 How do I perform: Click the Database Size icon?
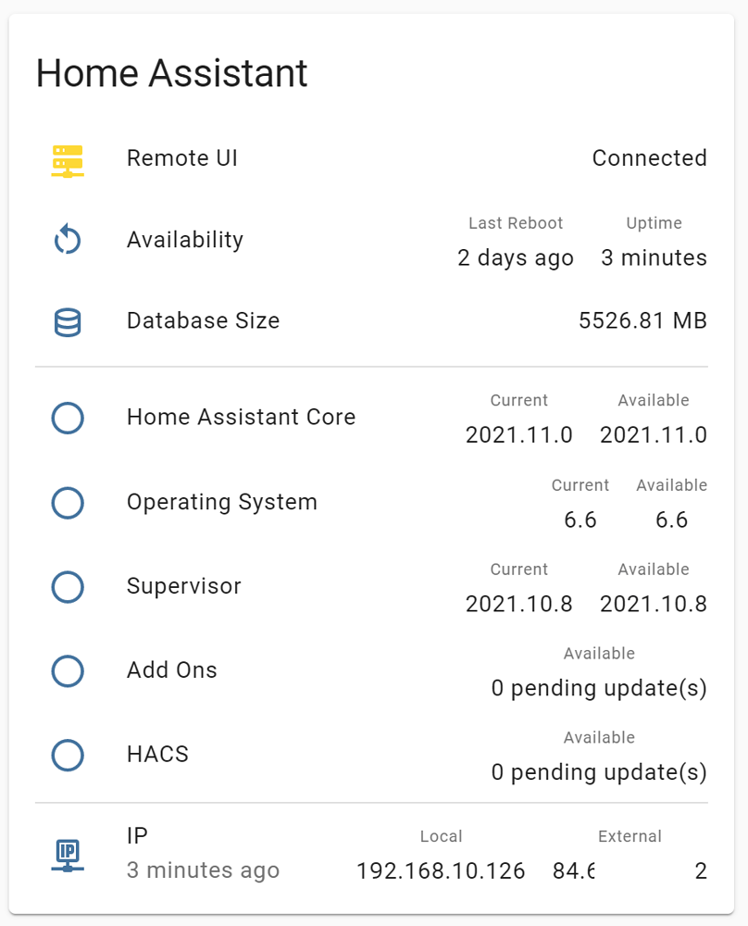[68, 322]
